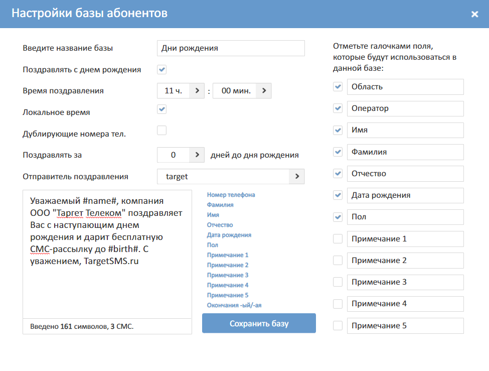Edit the 'Примечание 5' field name input
This screenshot has height=371, width=489.
coord(405,326)
